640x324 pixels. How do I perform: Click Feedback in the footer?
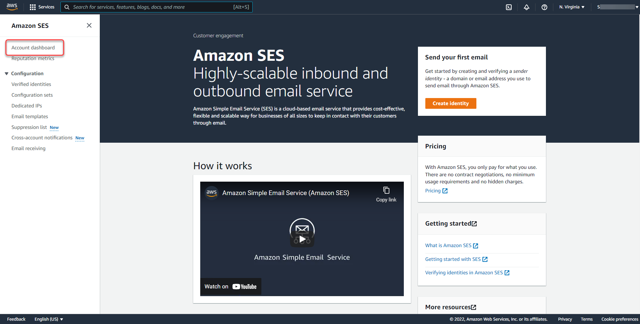[16, 319]
